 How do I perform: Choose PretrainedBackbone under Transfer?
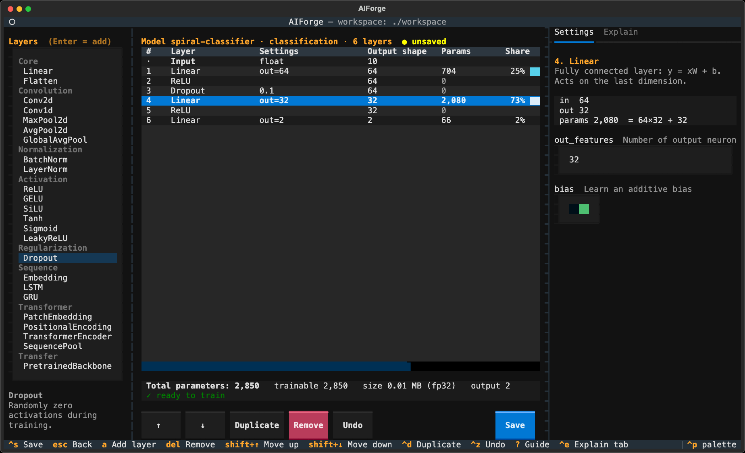(67, 366)
